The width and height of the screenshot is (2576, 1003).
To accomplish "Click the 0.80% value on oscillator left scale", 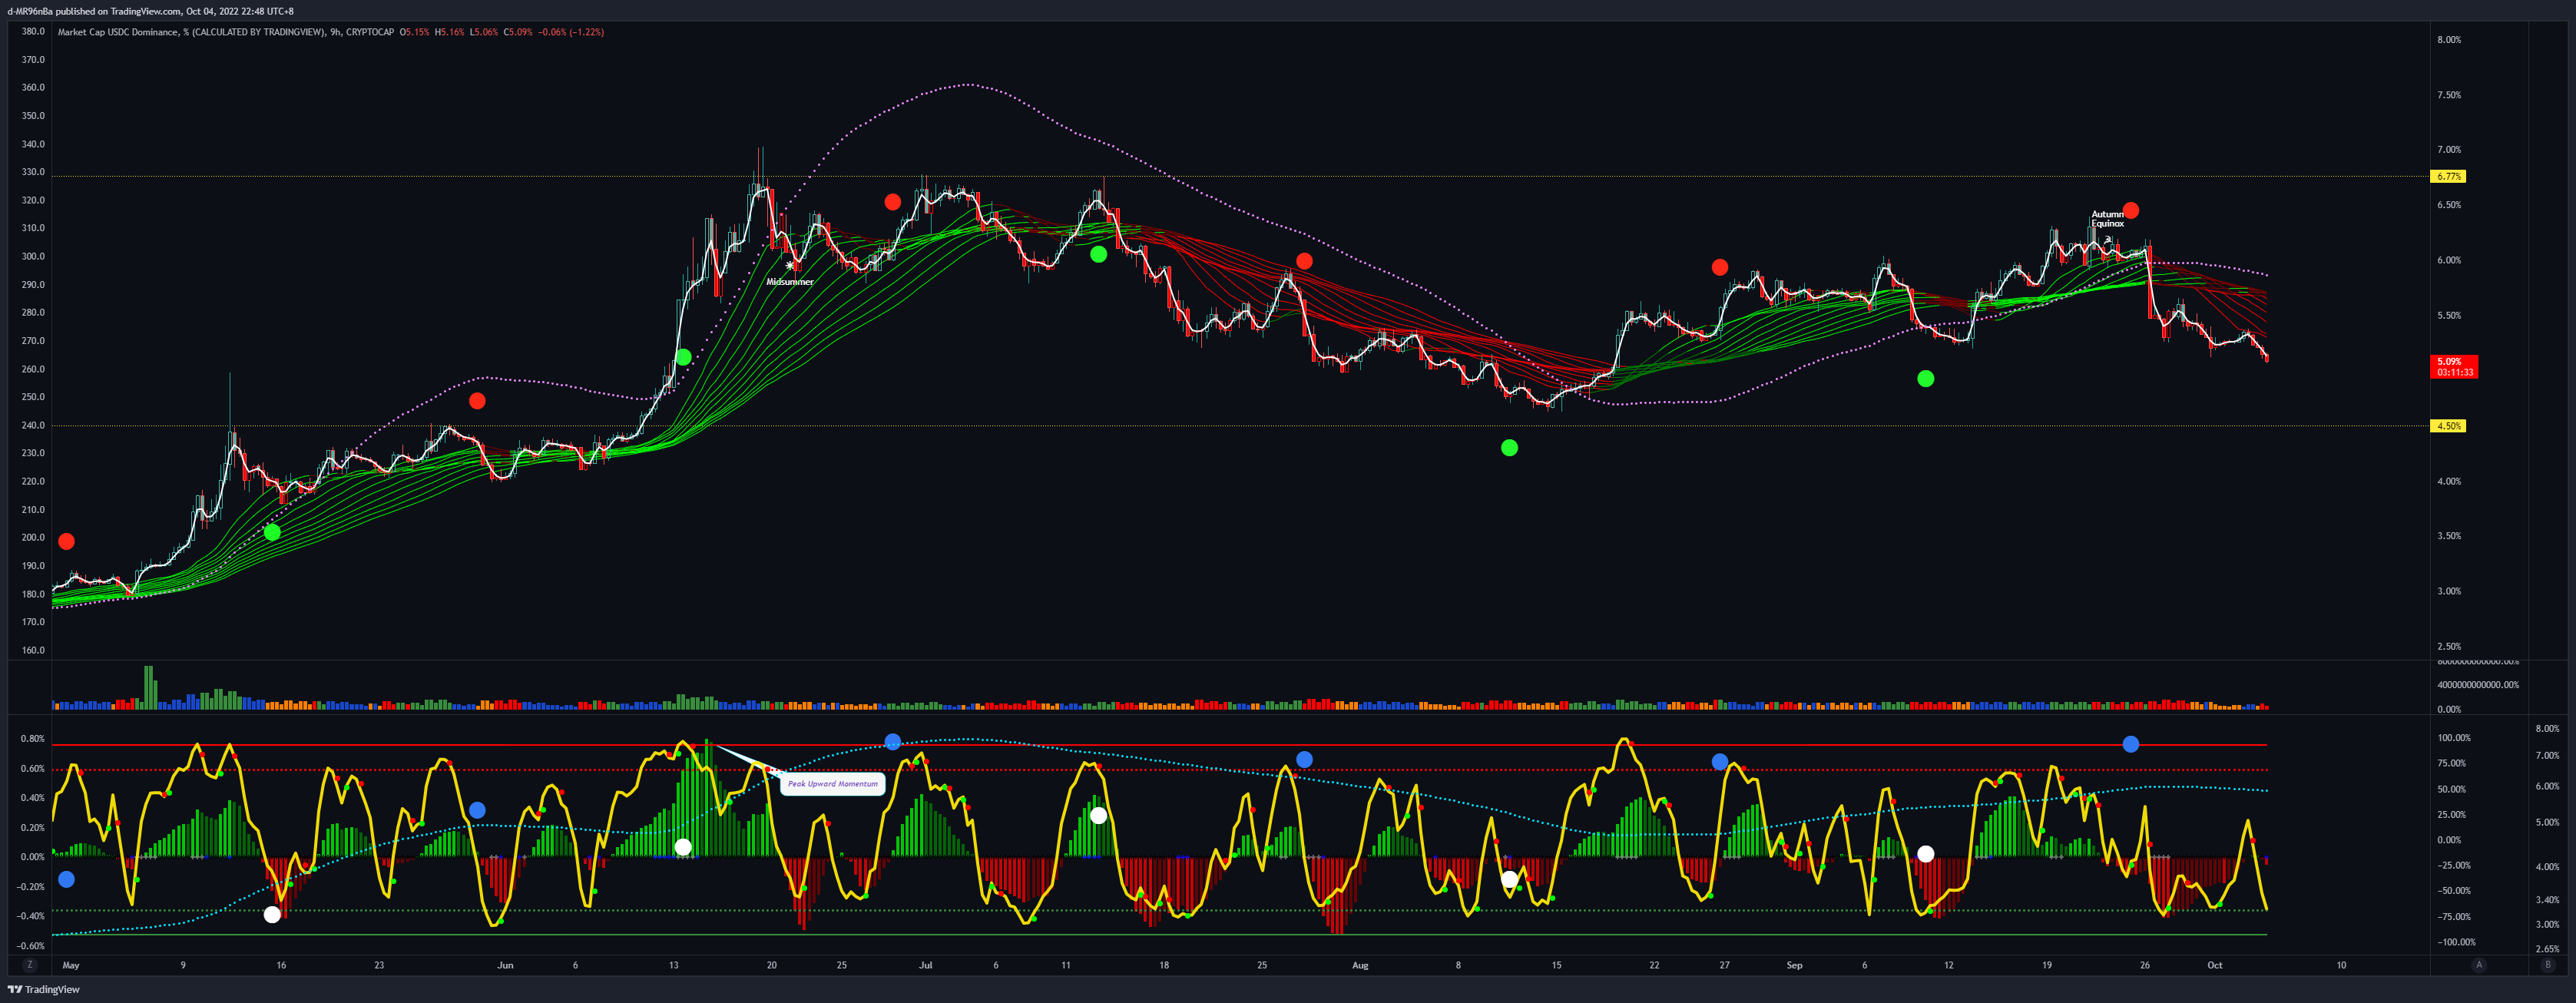I will click(33, 739).
